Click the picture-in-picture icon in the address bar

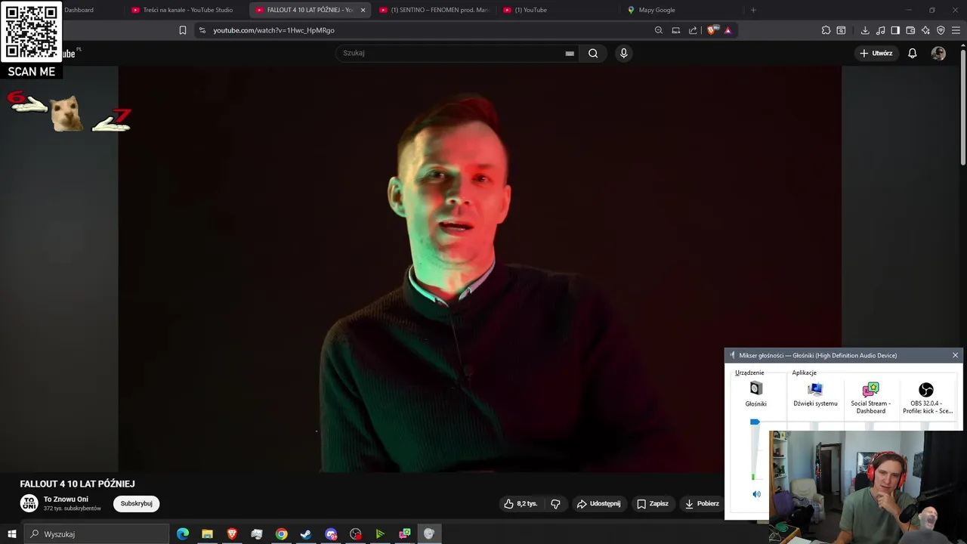pyautogui.click(x=676, y=30)
